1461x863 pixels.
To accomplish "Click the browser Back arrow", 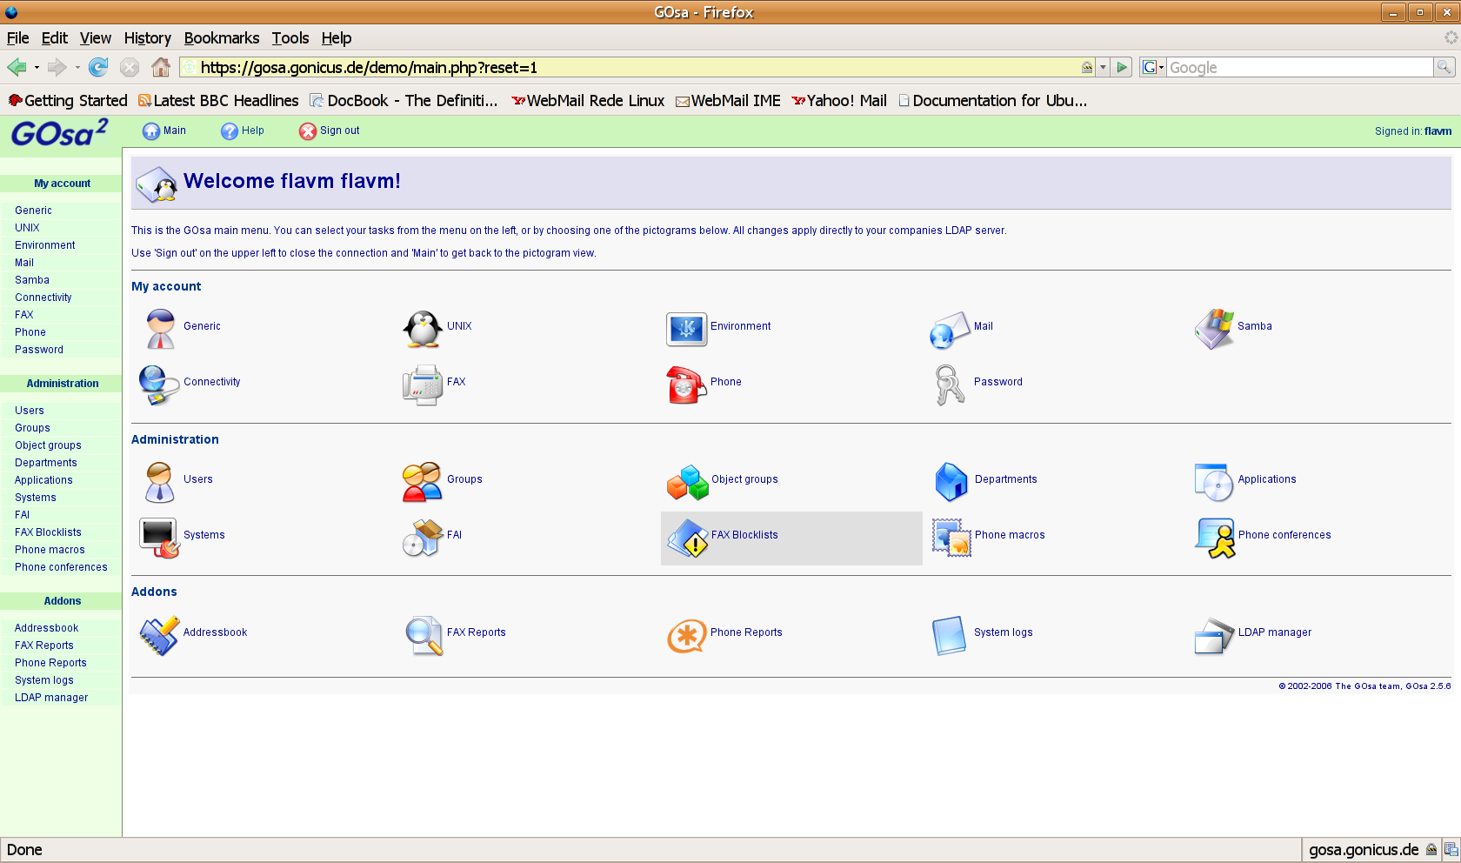I will coord(17,67).
